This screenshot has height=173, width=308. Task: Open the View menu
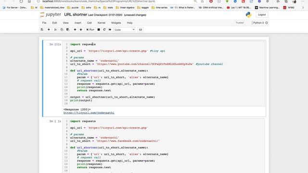pos(65,23)
